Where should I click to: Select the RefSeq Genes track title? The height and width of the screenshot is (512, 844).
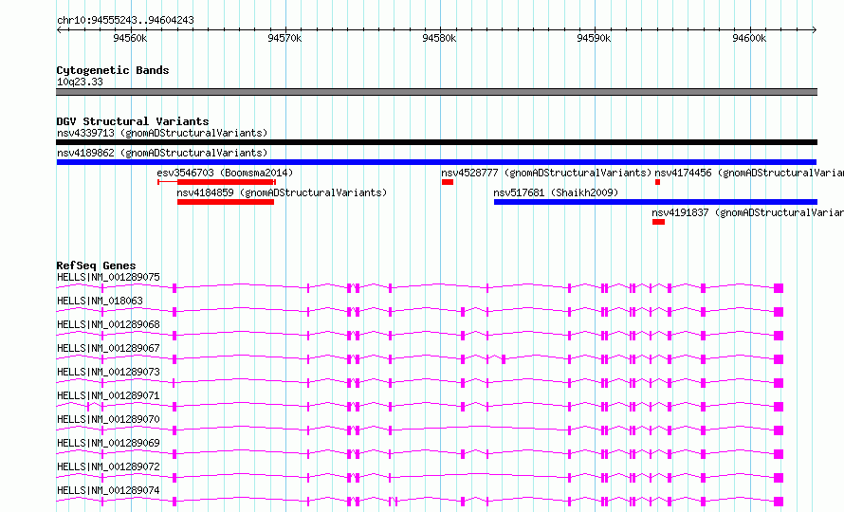[x=96, y=265]
